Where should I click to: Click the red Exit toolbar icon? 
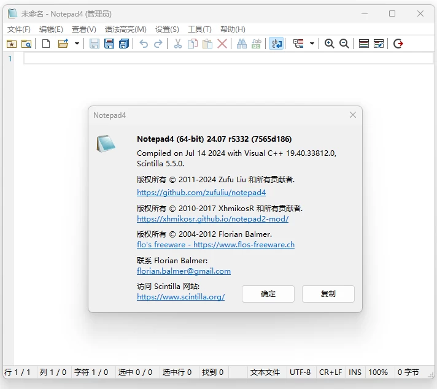point(398,44)
